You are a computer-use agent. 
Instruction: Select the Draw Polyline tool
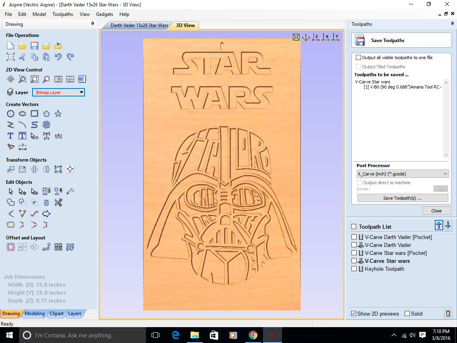tap(10, 125)
